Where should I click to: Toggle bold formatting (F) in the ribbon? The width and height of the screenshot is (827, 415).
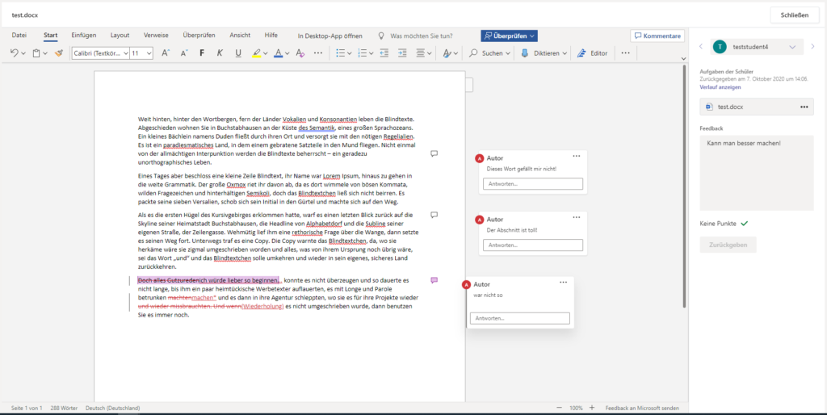201,53
